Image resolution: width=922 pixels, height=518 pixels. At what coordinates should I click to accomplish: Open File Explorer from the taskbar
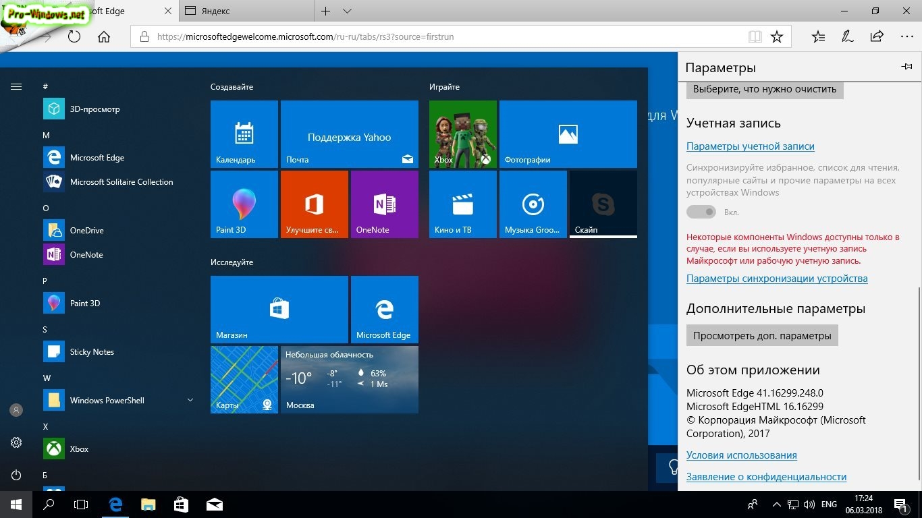point(148,505)
